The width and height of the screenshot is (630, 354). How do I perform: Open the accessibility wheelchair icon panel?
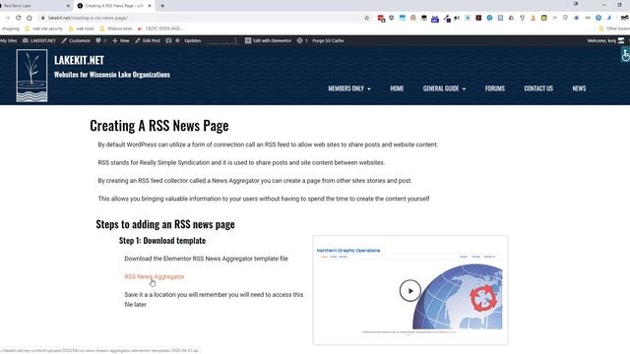625,55
